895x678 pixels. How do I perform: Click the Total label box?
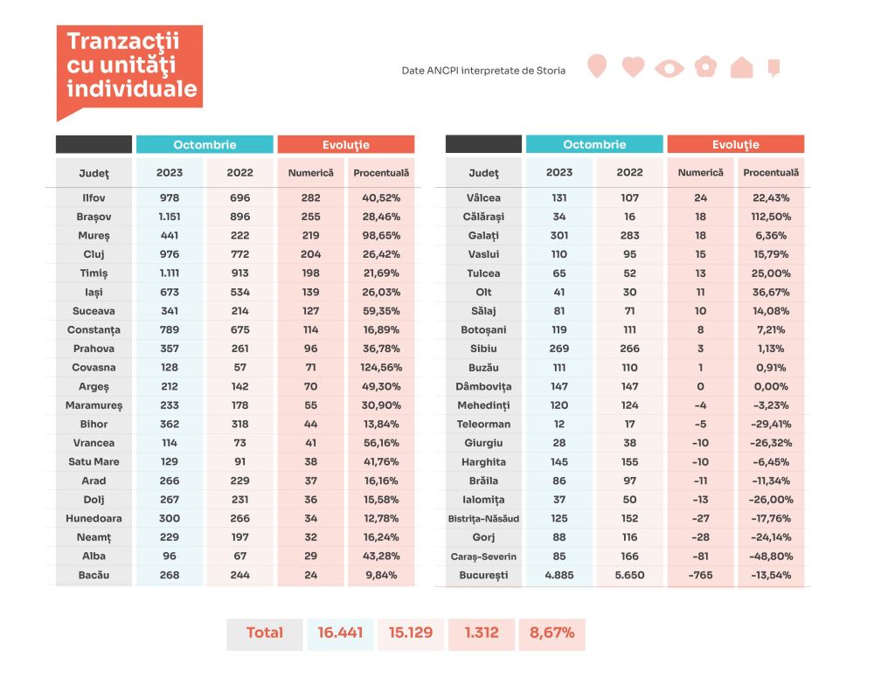264,634
